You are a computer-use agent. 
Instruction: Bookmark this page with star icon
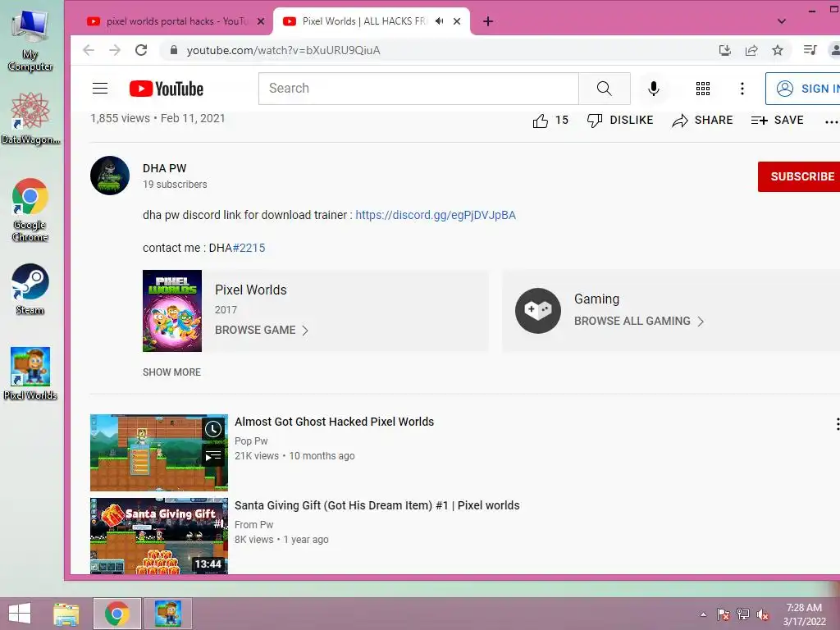[778, 50]
